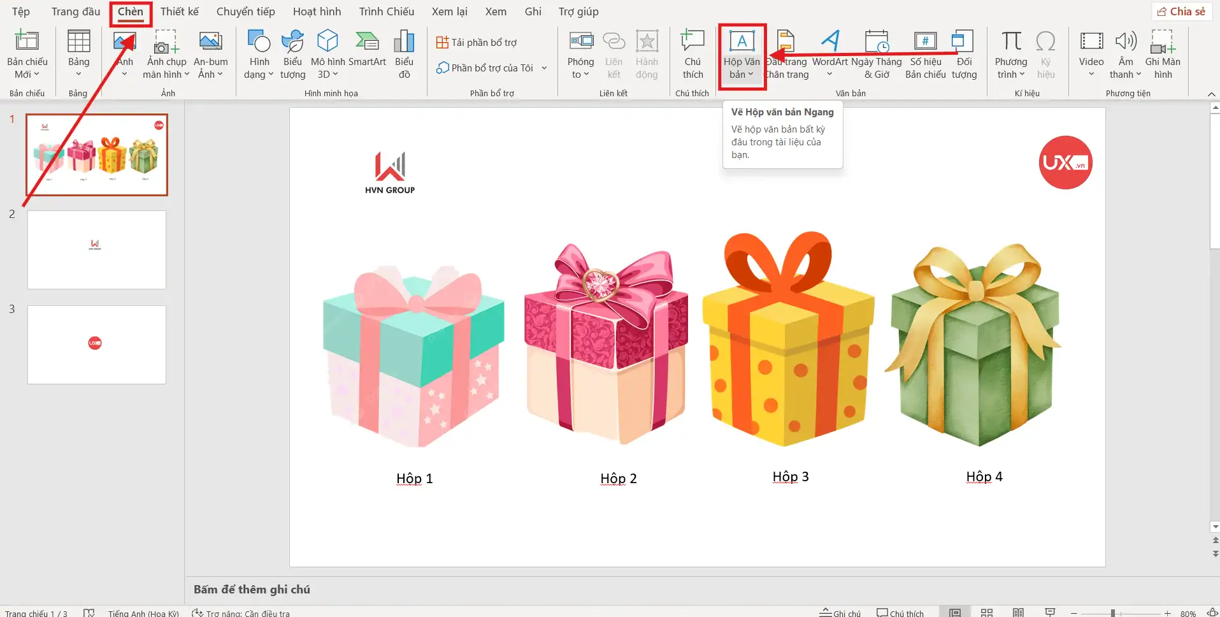Toggle the Ghi chú notes pane

click(840, 613)
